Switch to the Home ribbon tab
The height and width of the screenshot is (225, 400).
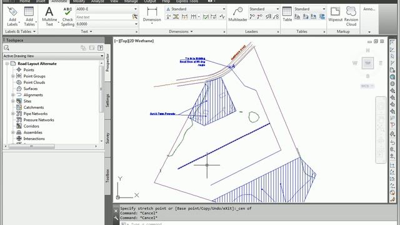pos(25,1)
